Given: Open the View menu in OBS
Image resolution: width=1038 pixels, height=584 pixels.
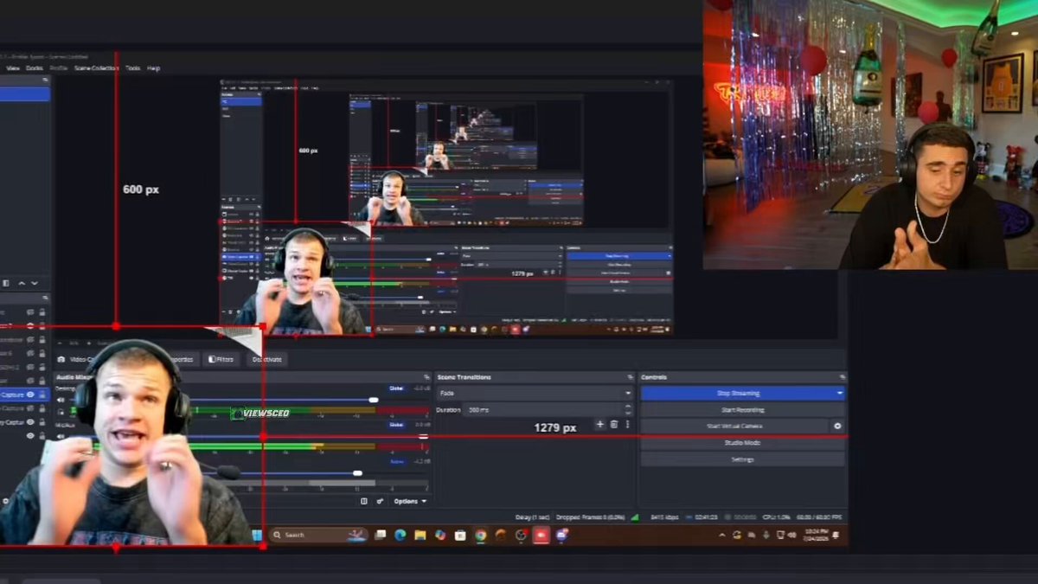Looking at the screenshot, I should [x=13, y=67].
